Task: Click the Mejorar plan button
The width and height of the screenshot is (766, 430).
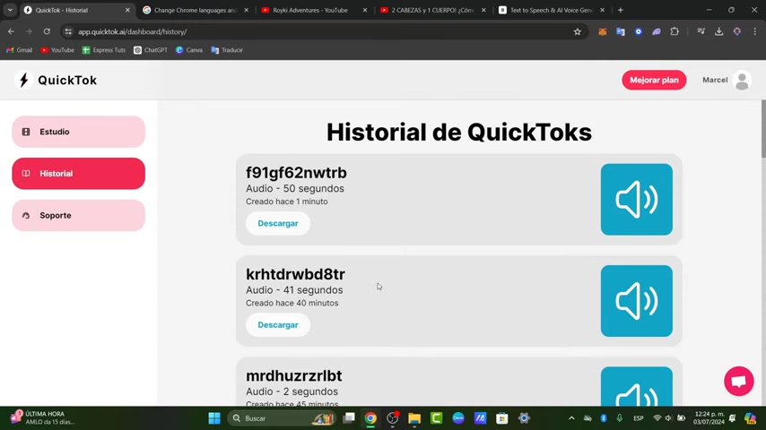Action: (654, 80)
